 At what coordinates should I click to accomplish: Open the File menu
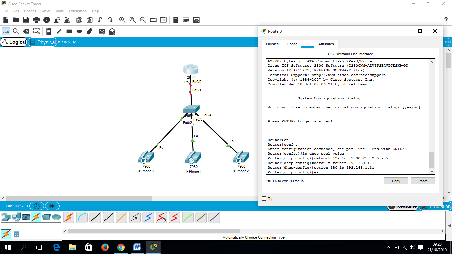5,11
